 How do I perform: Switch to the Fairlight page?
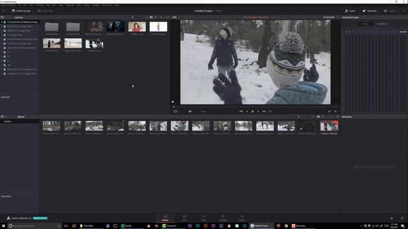pyautogui.click(x=222, y=218)
